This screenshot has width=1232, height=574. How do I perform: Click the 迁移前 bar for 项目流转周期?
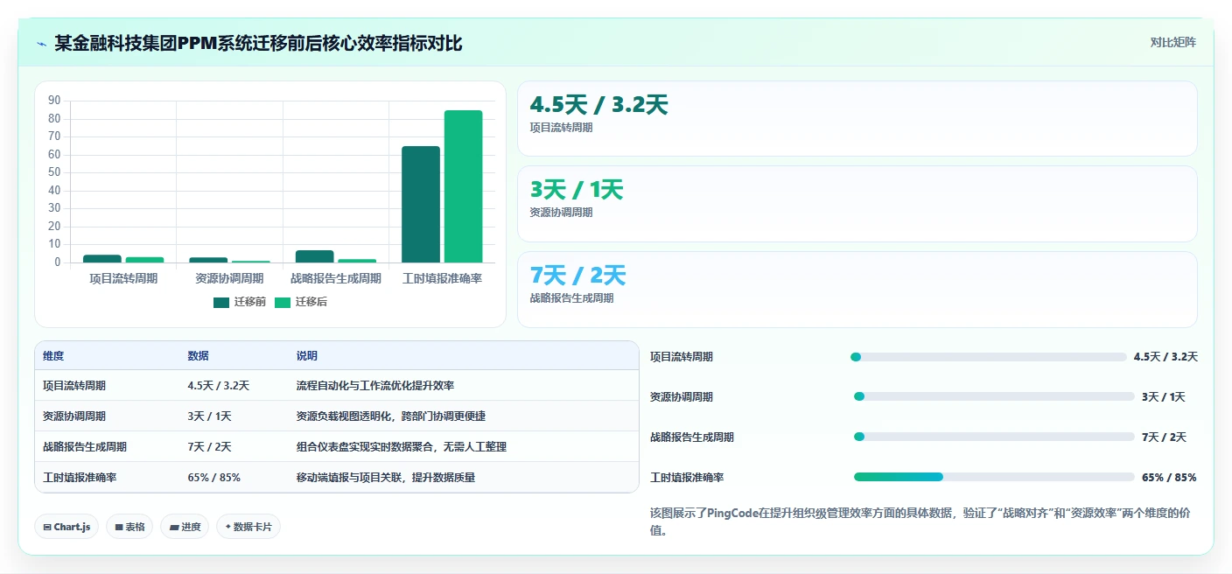102,258
